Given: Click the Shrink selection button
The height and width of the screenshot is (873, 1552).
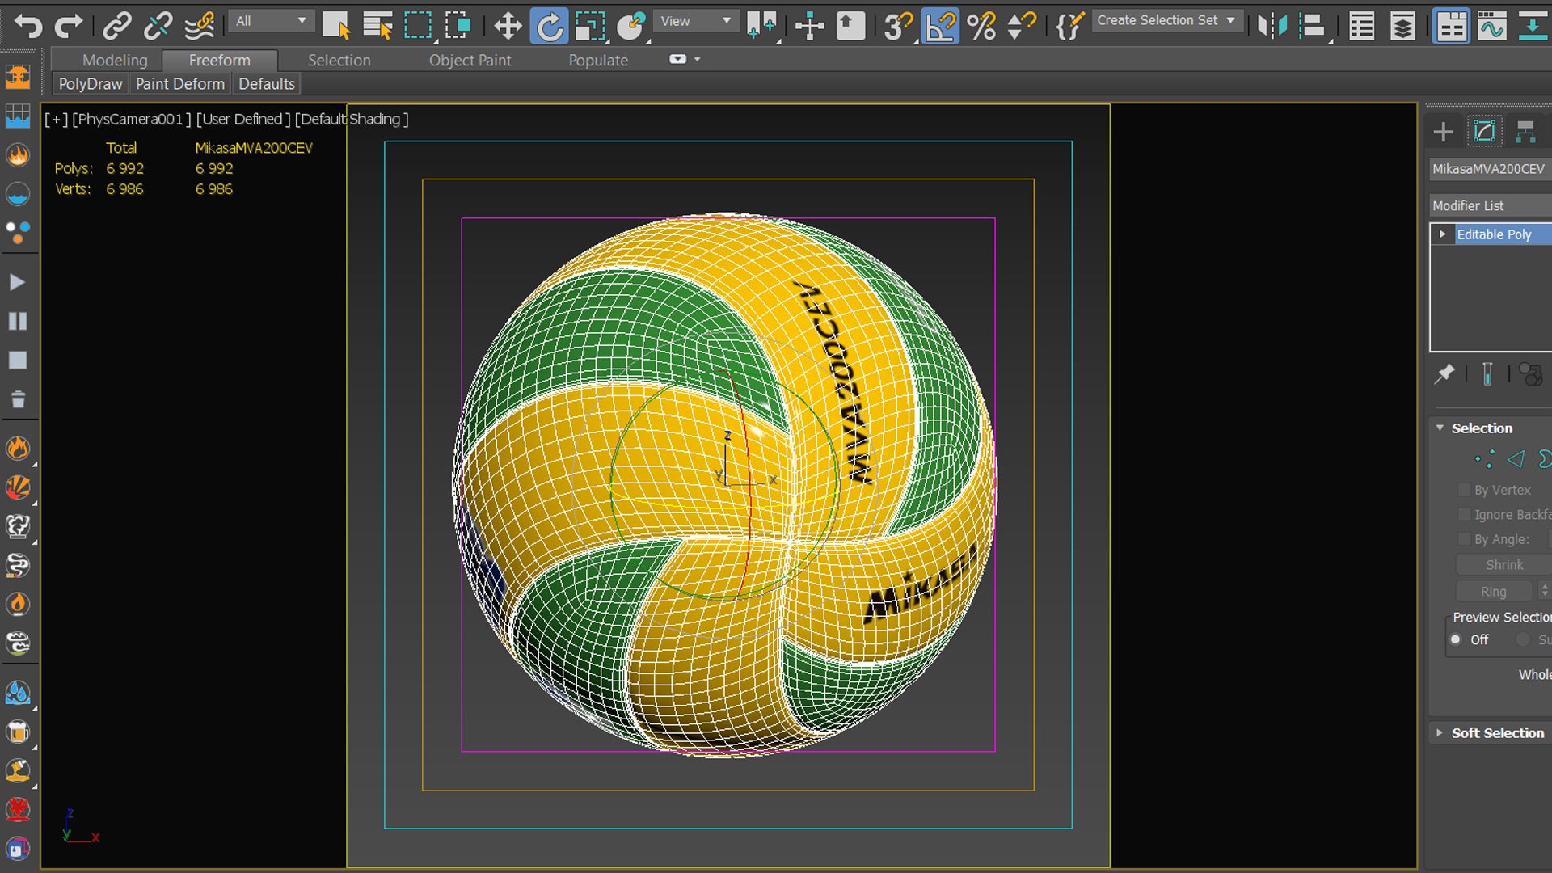Looking at the screenshot, I should 1503,564.
